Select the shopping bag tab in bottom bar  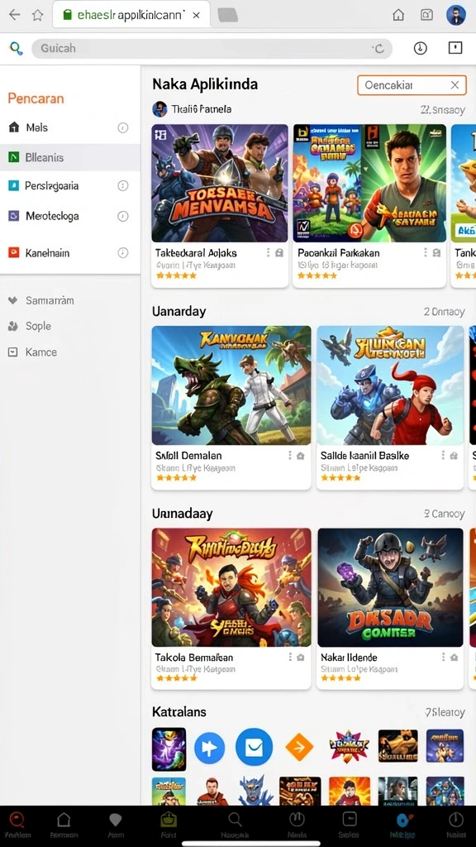[x=169, y=825]
